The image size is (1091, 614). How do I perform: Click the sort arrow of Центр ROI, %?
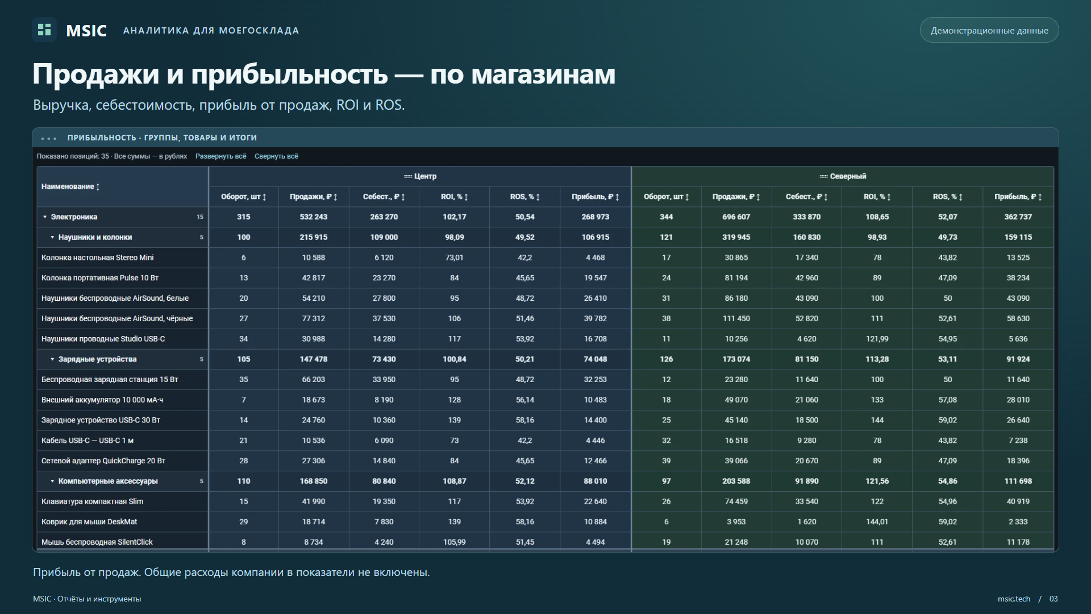pos(466,197)
